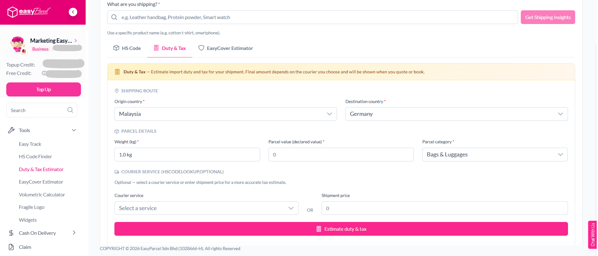Click the EasyParcel logo

(29, 12)
